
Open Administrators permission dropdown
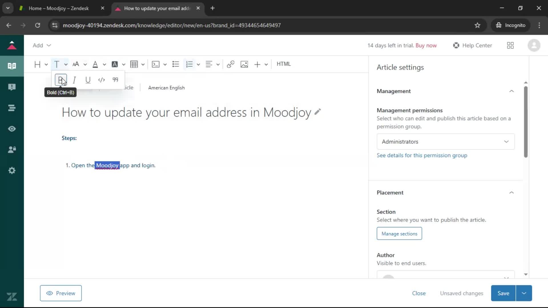point(446,142)
